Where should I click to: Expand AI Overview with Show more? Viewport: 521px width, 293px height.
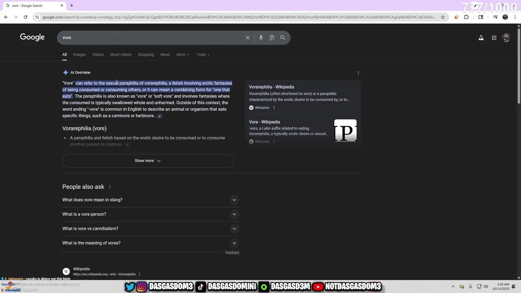[148, 161]
